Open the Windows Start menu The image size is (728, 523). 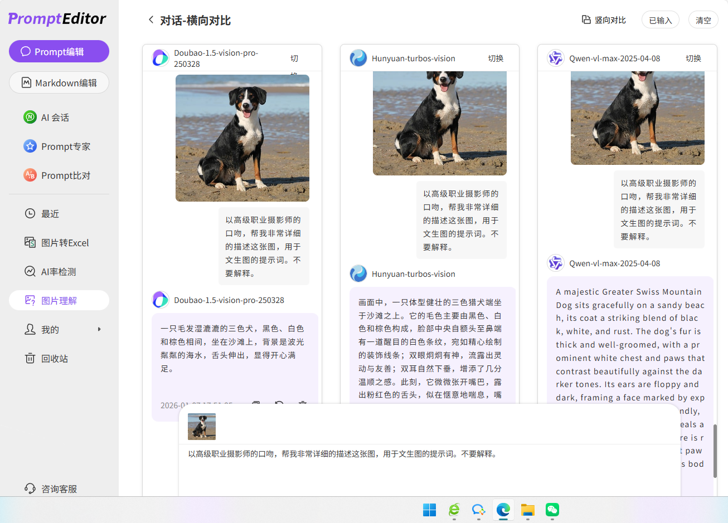(429, 510)
